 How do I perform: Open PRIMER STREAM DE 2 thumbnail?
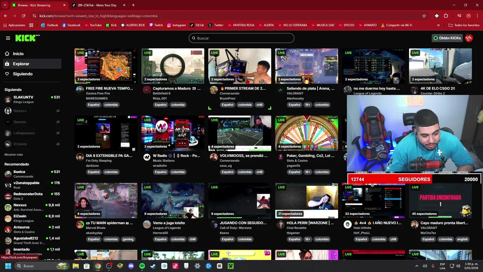240,66
